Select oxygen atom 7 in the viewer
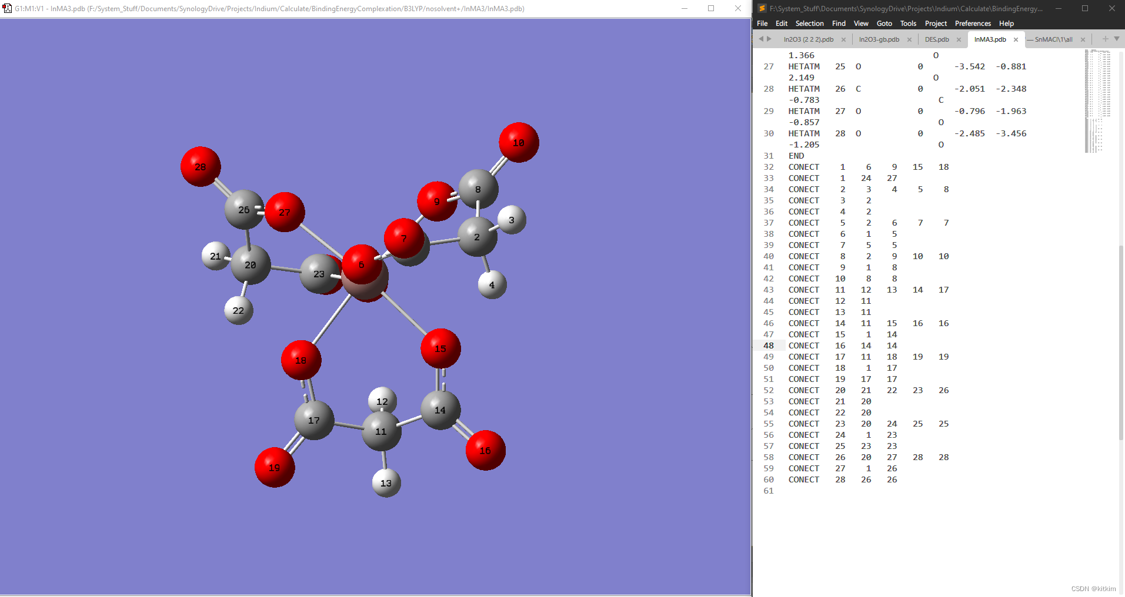Image resolution: width=1125 pixels, height=597 pixels. pyautogui.click(x=404, y=239)
